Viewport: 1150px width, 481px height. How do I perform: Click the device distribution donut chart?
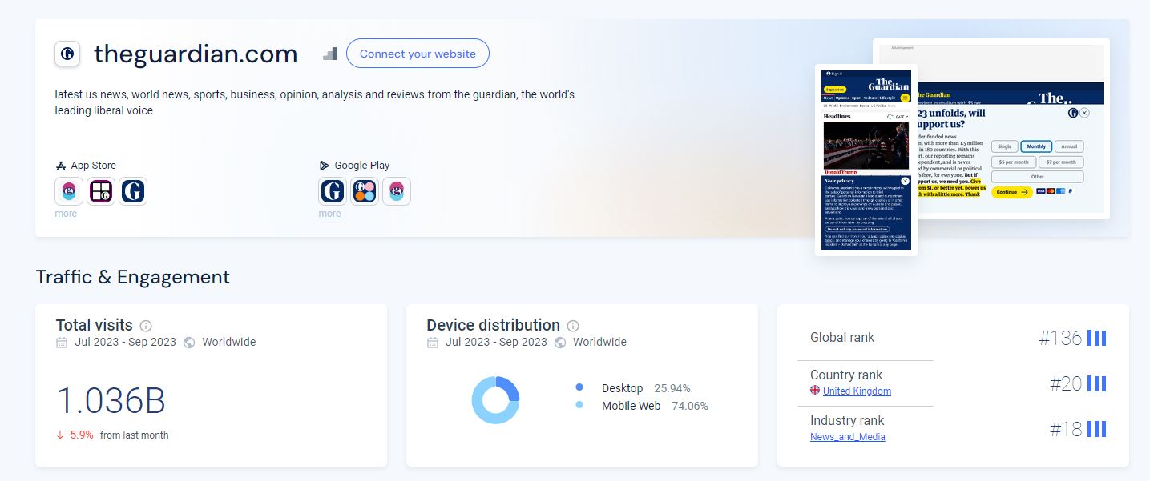(x=495, y=399)
